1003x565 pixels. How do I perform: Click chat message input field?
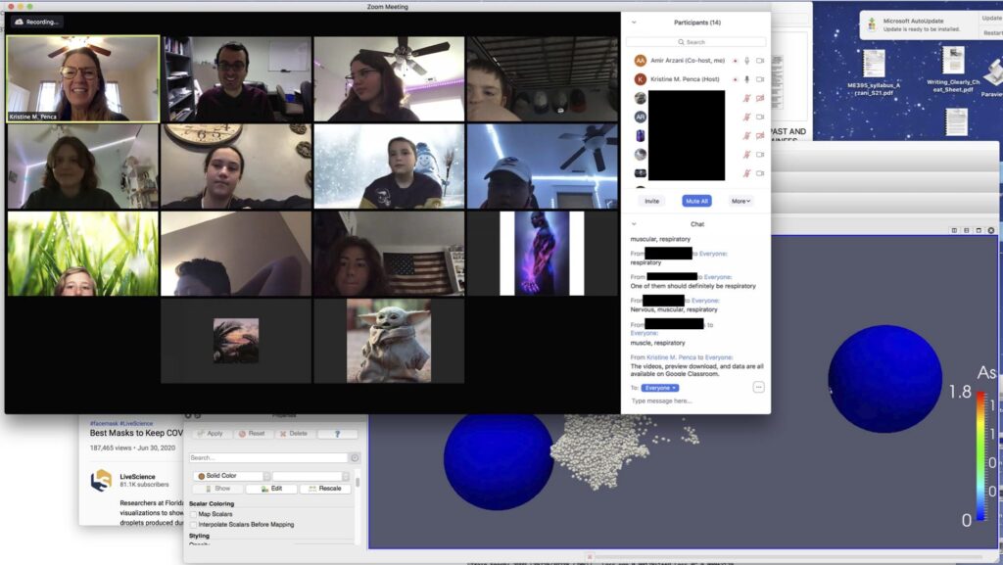(x=696, y=401)
